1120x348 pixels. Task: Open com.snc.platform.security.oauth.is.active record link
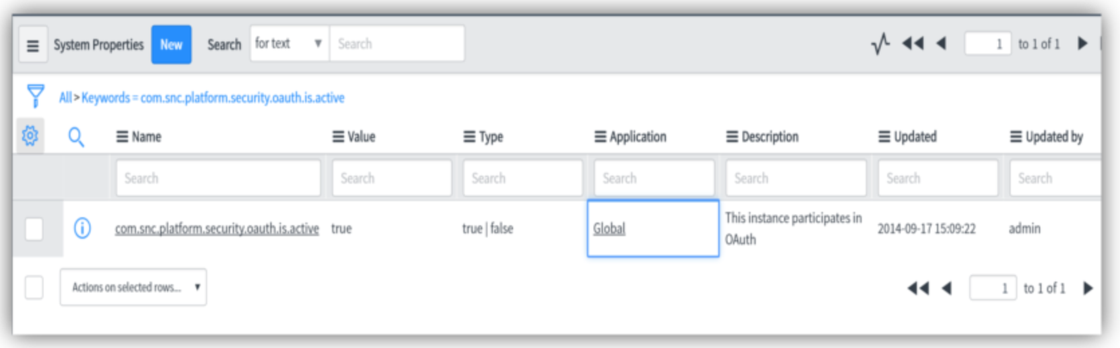click(217, 229)
